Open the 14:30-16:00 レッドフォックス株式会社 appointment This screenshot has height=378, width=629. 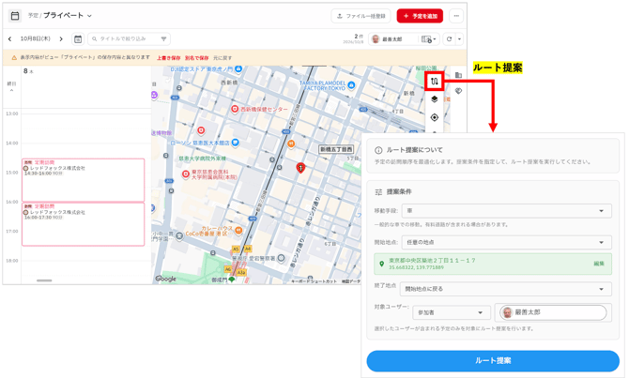click(83, 180)
